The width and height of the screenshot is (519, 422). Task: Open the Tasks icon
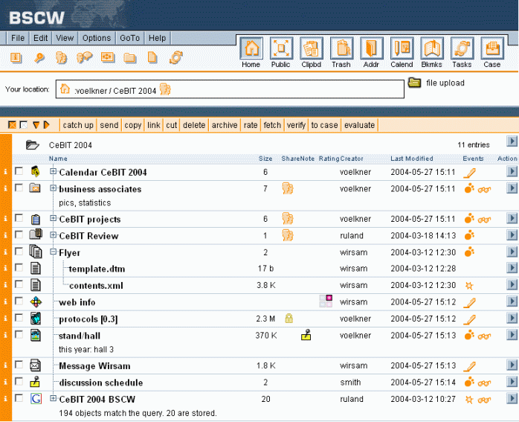tap(462, 49)
